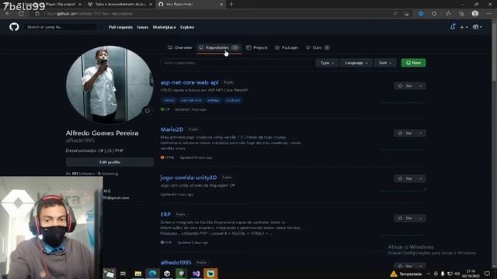Screen dimensions: 497x279
Task: Open a new browser tab with plus
Action: pyautogui.click(x=231, y=5)
